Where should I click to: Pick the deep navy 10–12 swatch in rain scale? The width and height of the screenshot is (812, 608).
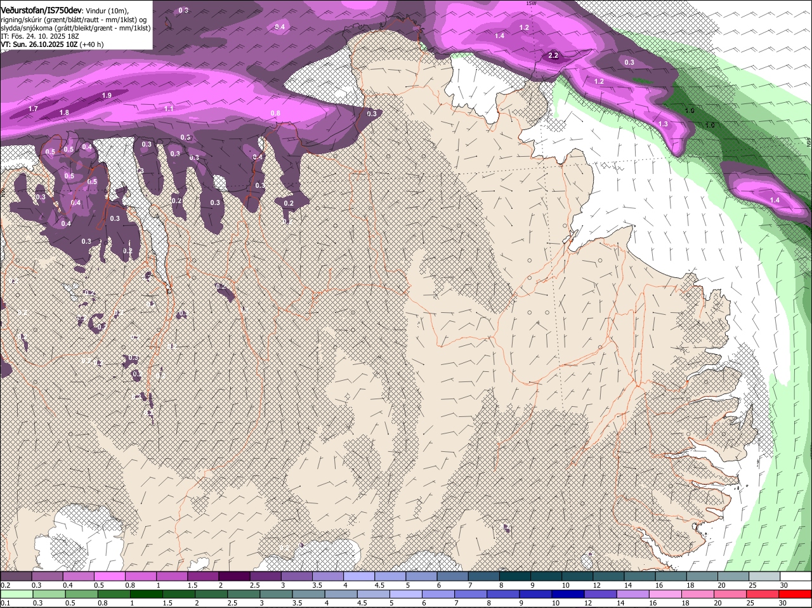[568, 594]
